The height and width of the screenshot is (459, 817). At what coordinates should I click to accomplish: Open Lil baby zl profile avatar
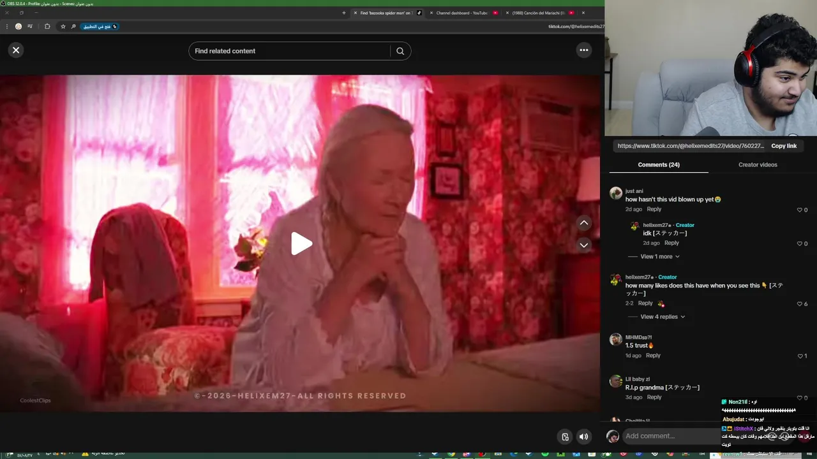[616, 381]
